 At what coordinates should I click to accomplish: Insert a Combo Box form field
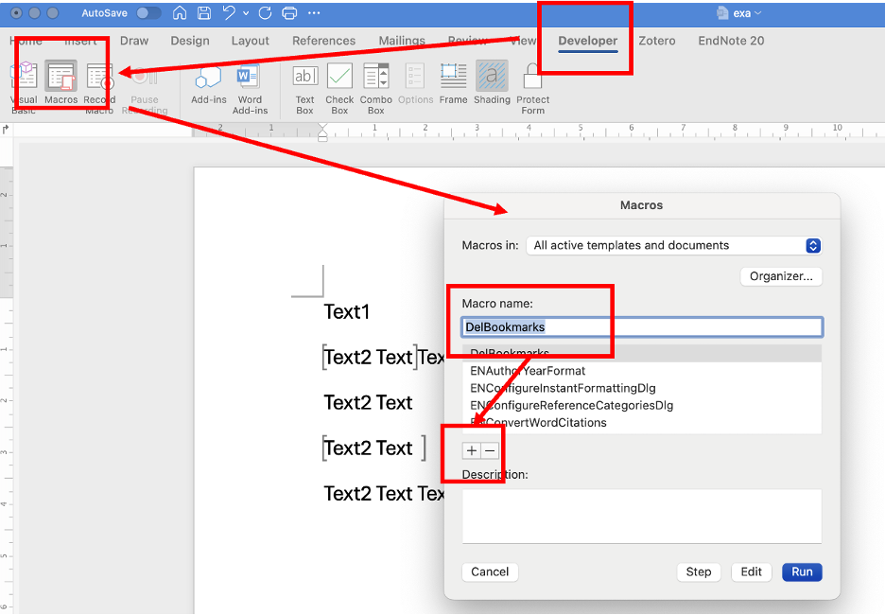(x=376, y=77)
